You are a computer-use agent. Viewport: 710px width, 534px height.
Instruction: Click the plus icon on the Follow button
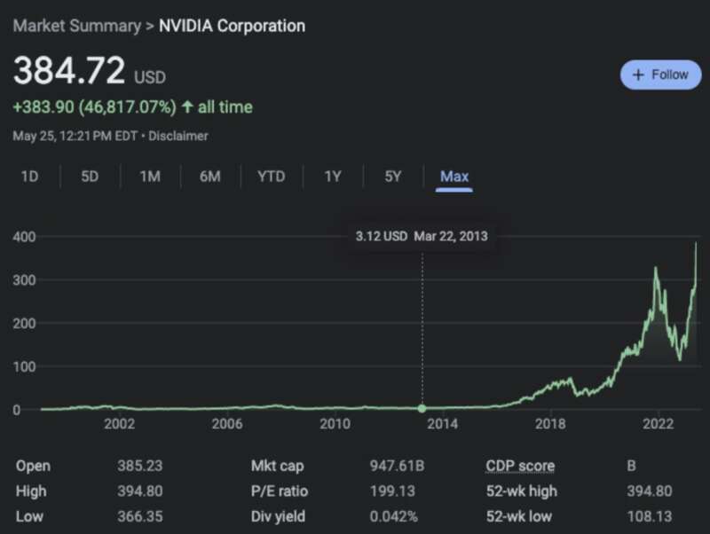click(x=637, y=75)
